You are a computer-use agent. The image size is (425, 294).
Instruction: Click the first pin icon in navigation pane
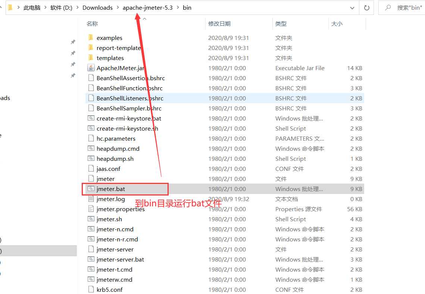coord(73,42)
